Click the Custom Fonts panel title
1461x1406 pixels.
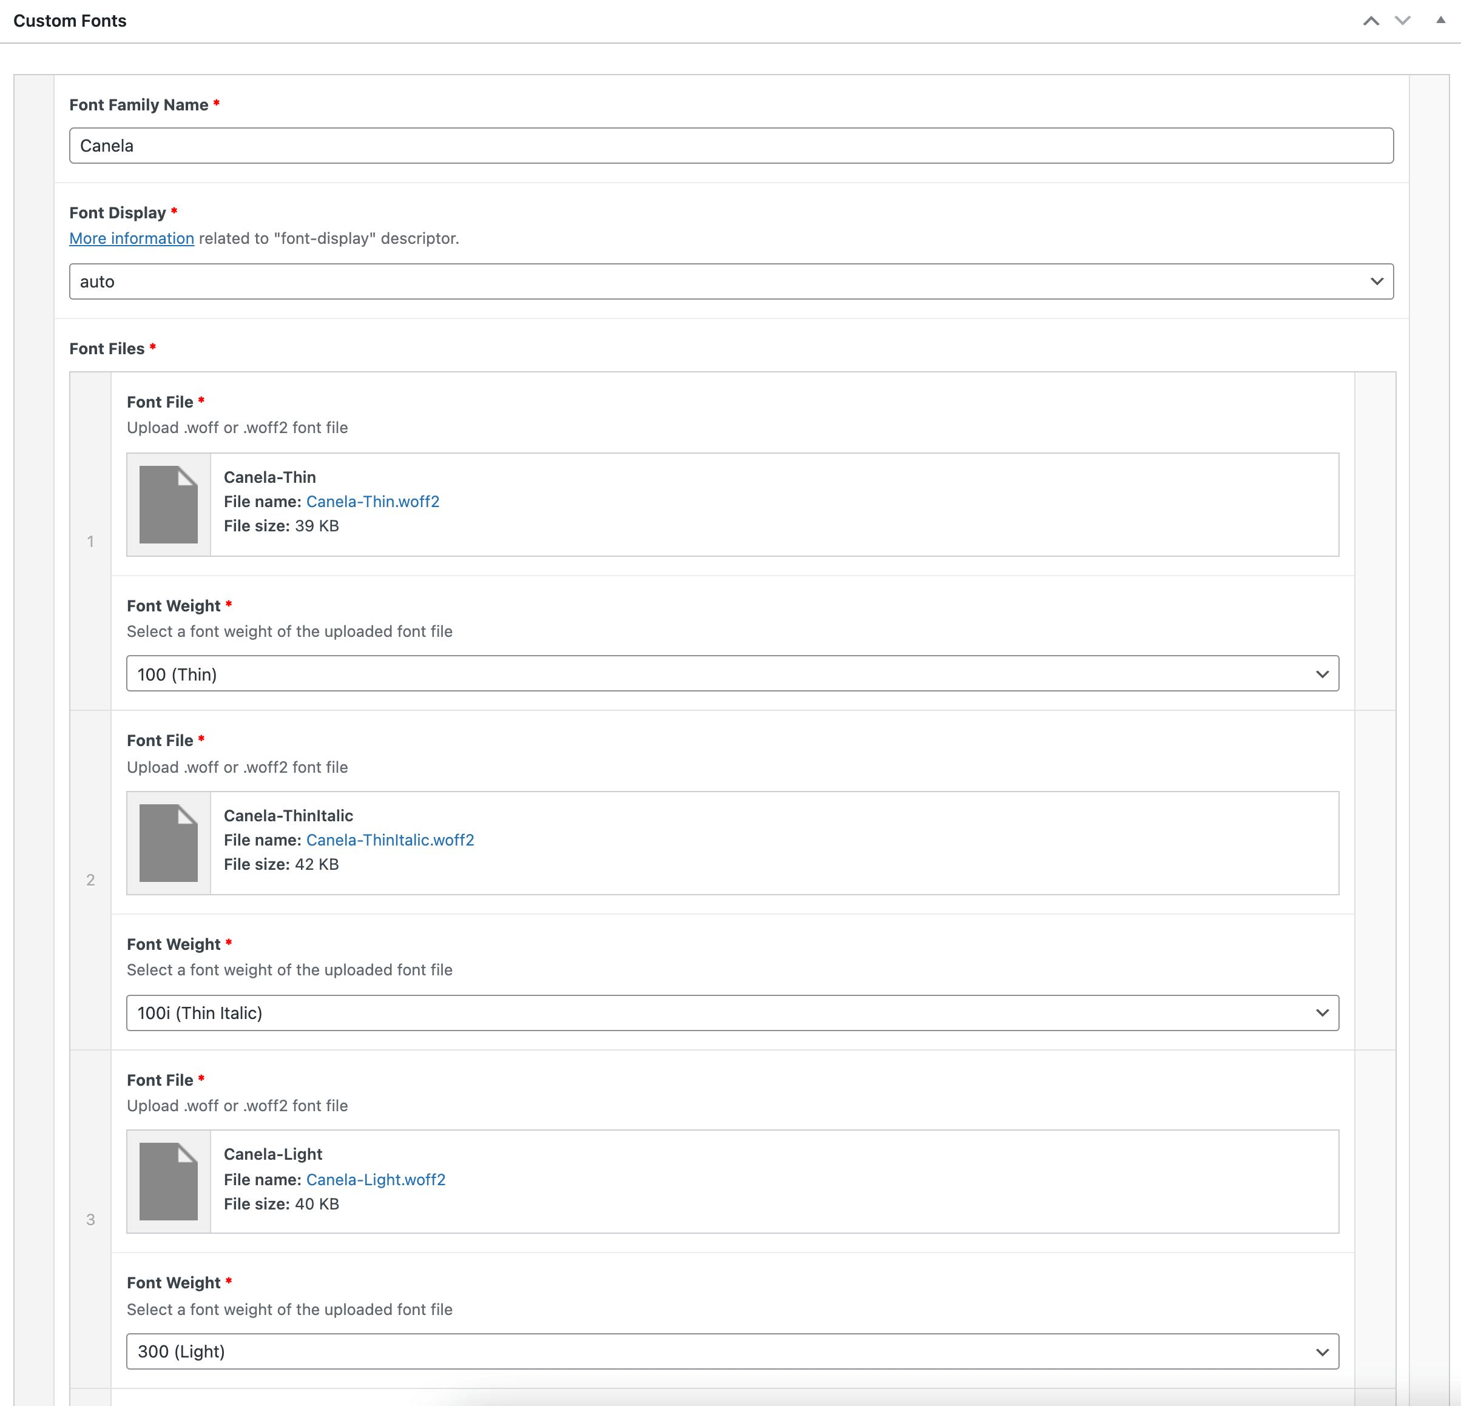coord(70,21)
